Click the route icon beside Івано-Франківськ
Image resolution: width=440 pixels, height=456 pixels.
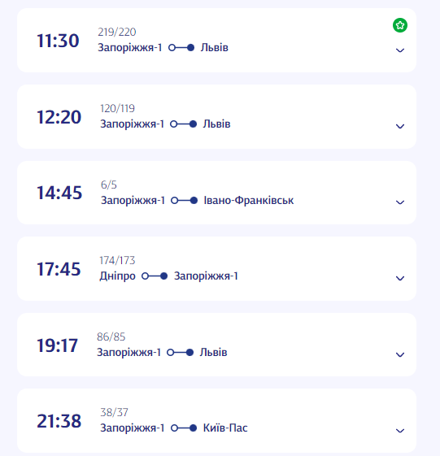click(184, 201)
